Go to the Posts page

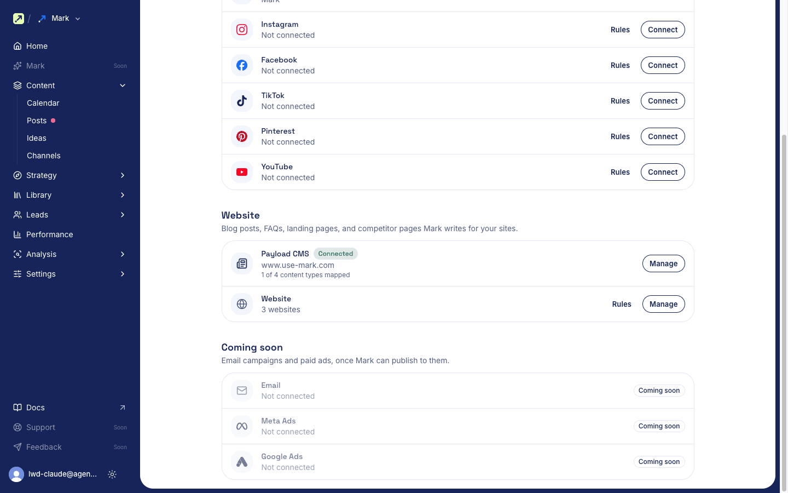pos(37,121)
